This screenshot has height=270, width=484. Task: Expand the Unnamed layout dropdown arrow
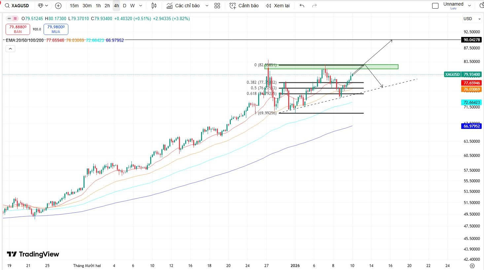coord(479,6)
